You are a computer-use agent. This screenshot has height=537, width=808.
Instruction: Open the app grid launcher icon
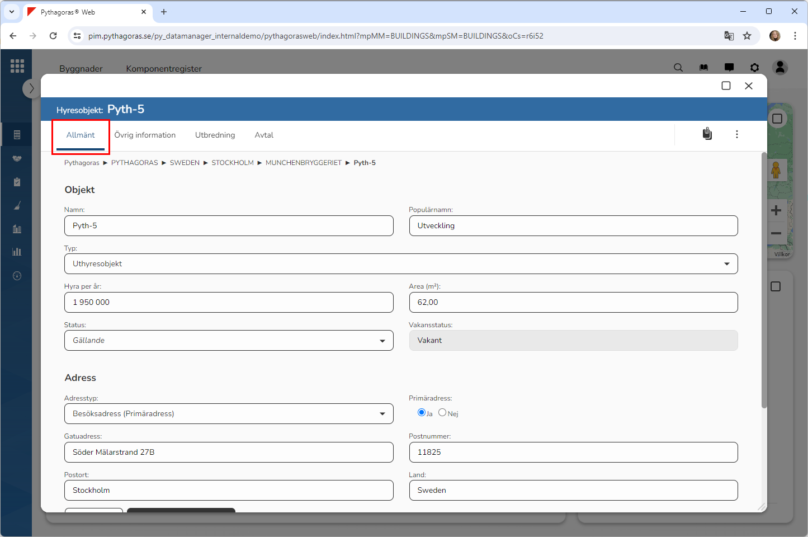click(x=17, y=66)
